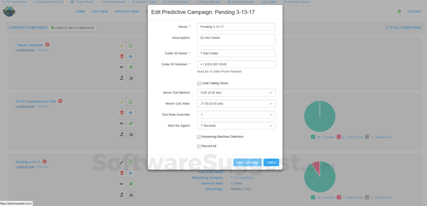Open the Never Call Before dropdown

click(x=236, y=93)
